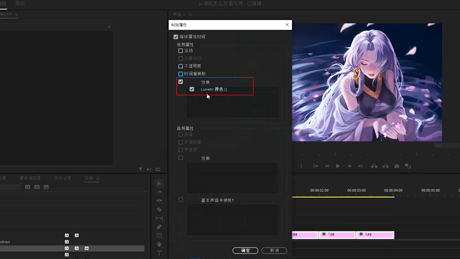This screenshot has width=460, height=259.
Task: Uncheck the Lumetri 颜色 checkbox
Action: click(x=192, y=89)
